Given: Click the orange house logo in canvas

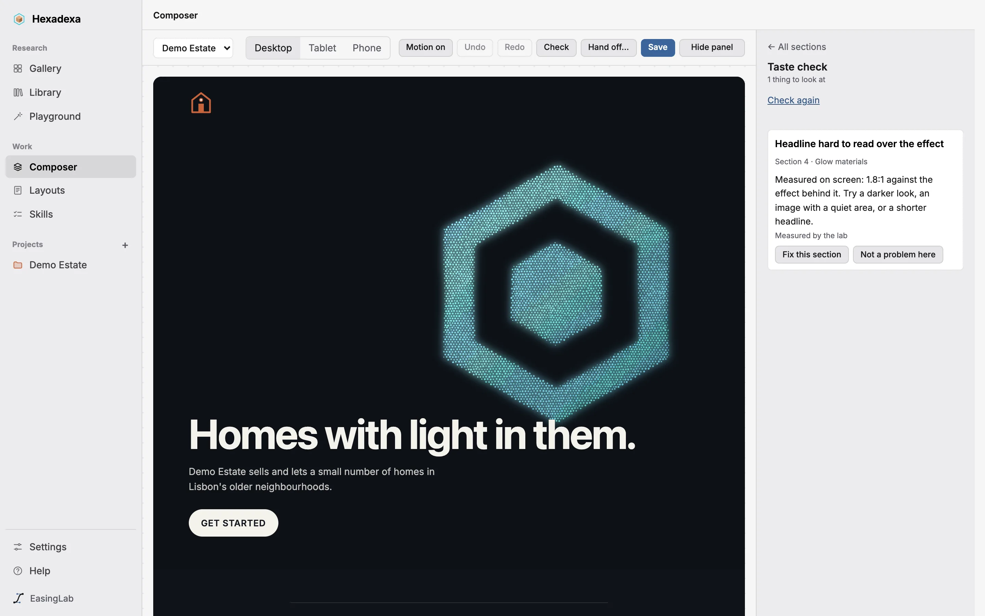Looking at the screenshot, I should 201,103.
